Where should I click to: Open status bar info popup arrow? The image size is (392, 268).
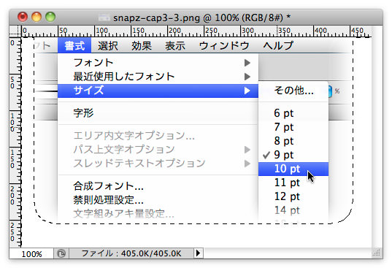pos(199,253)
